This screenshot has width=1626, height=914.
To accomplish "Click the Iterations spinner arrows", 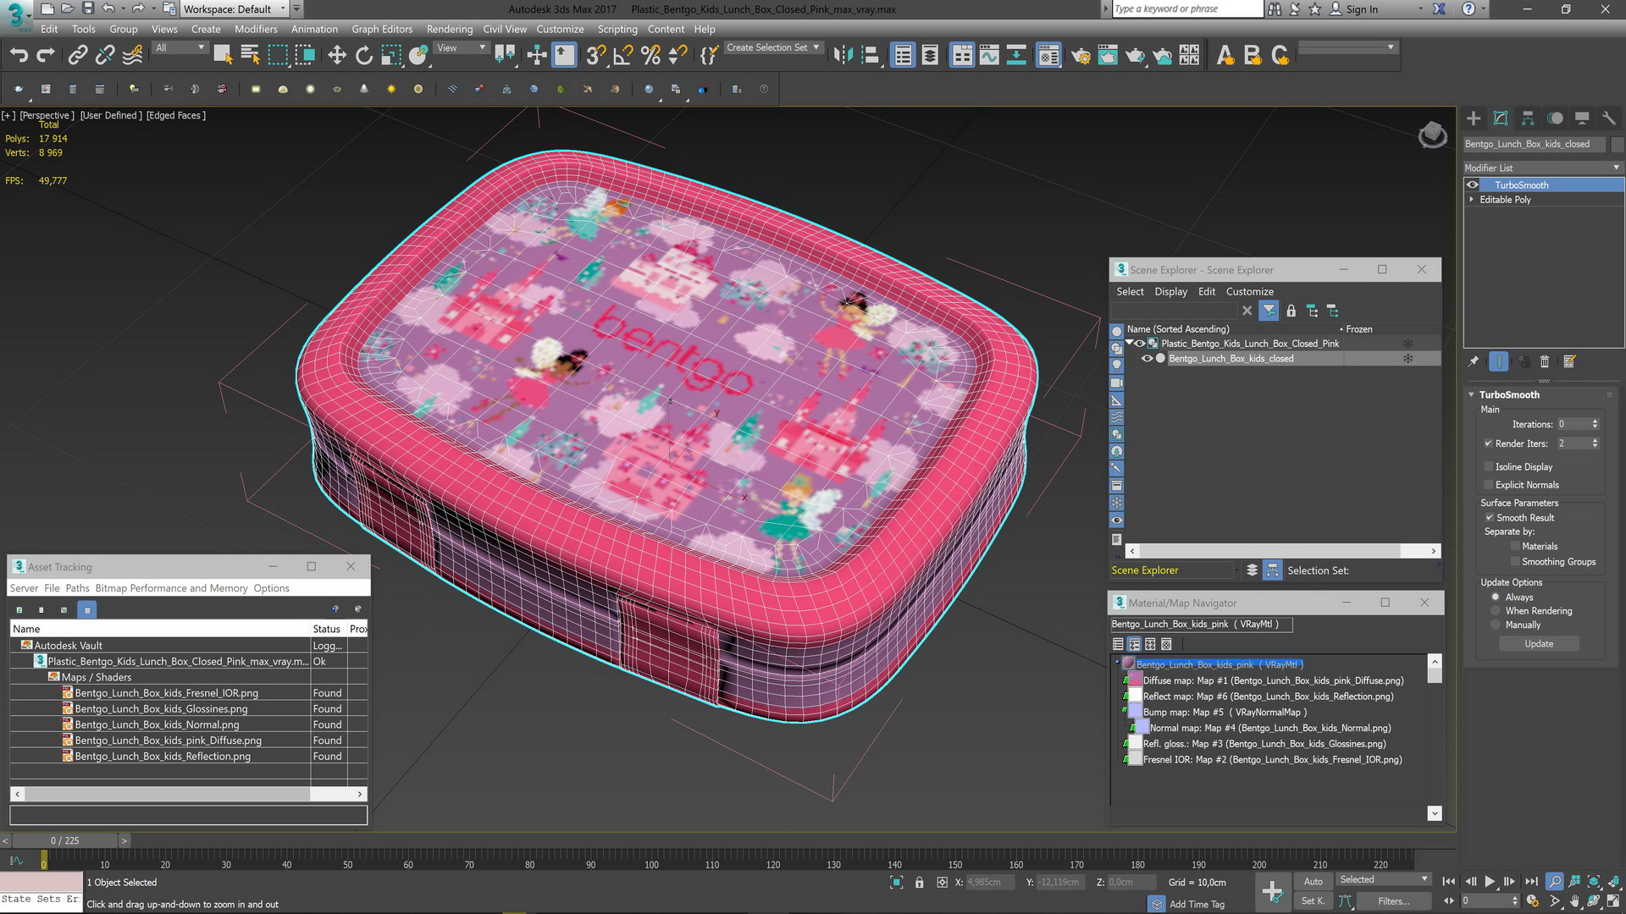I will click(1595, 424).
